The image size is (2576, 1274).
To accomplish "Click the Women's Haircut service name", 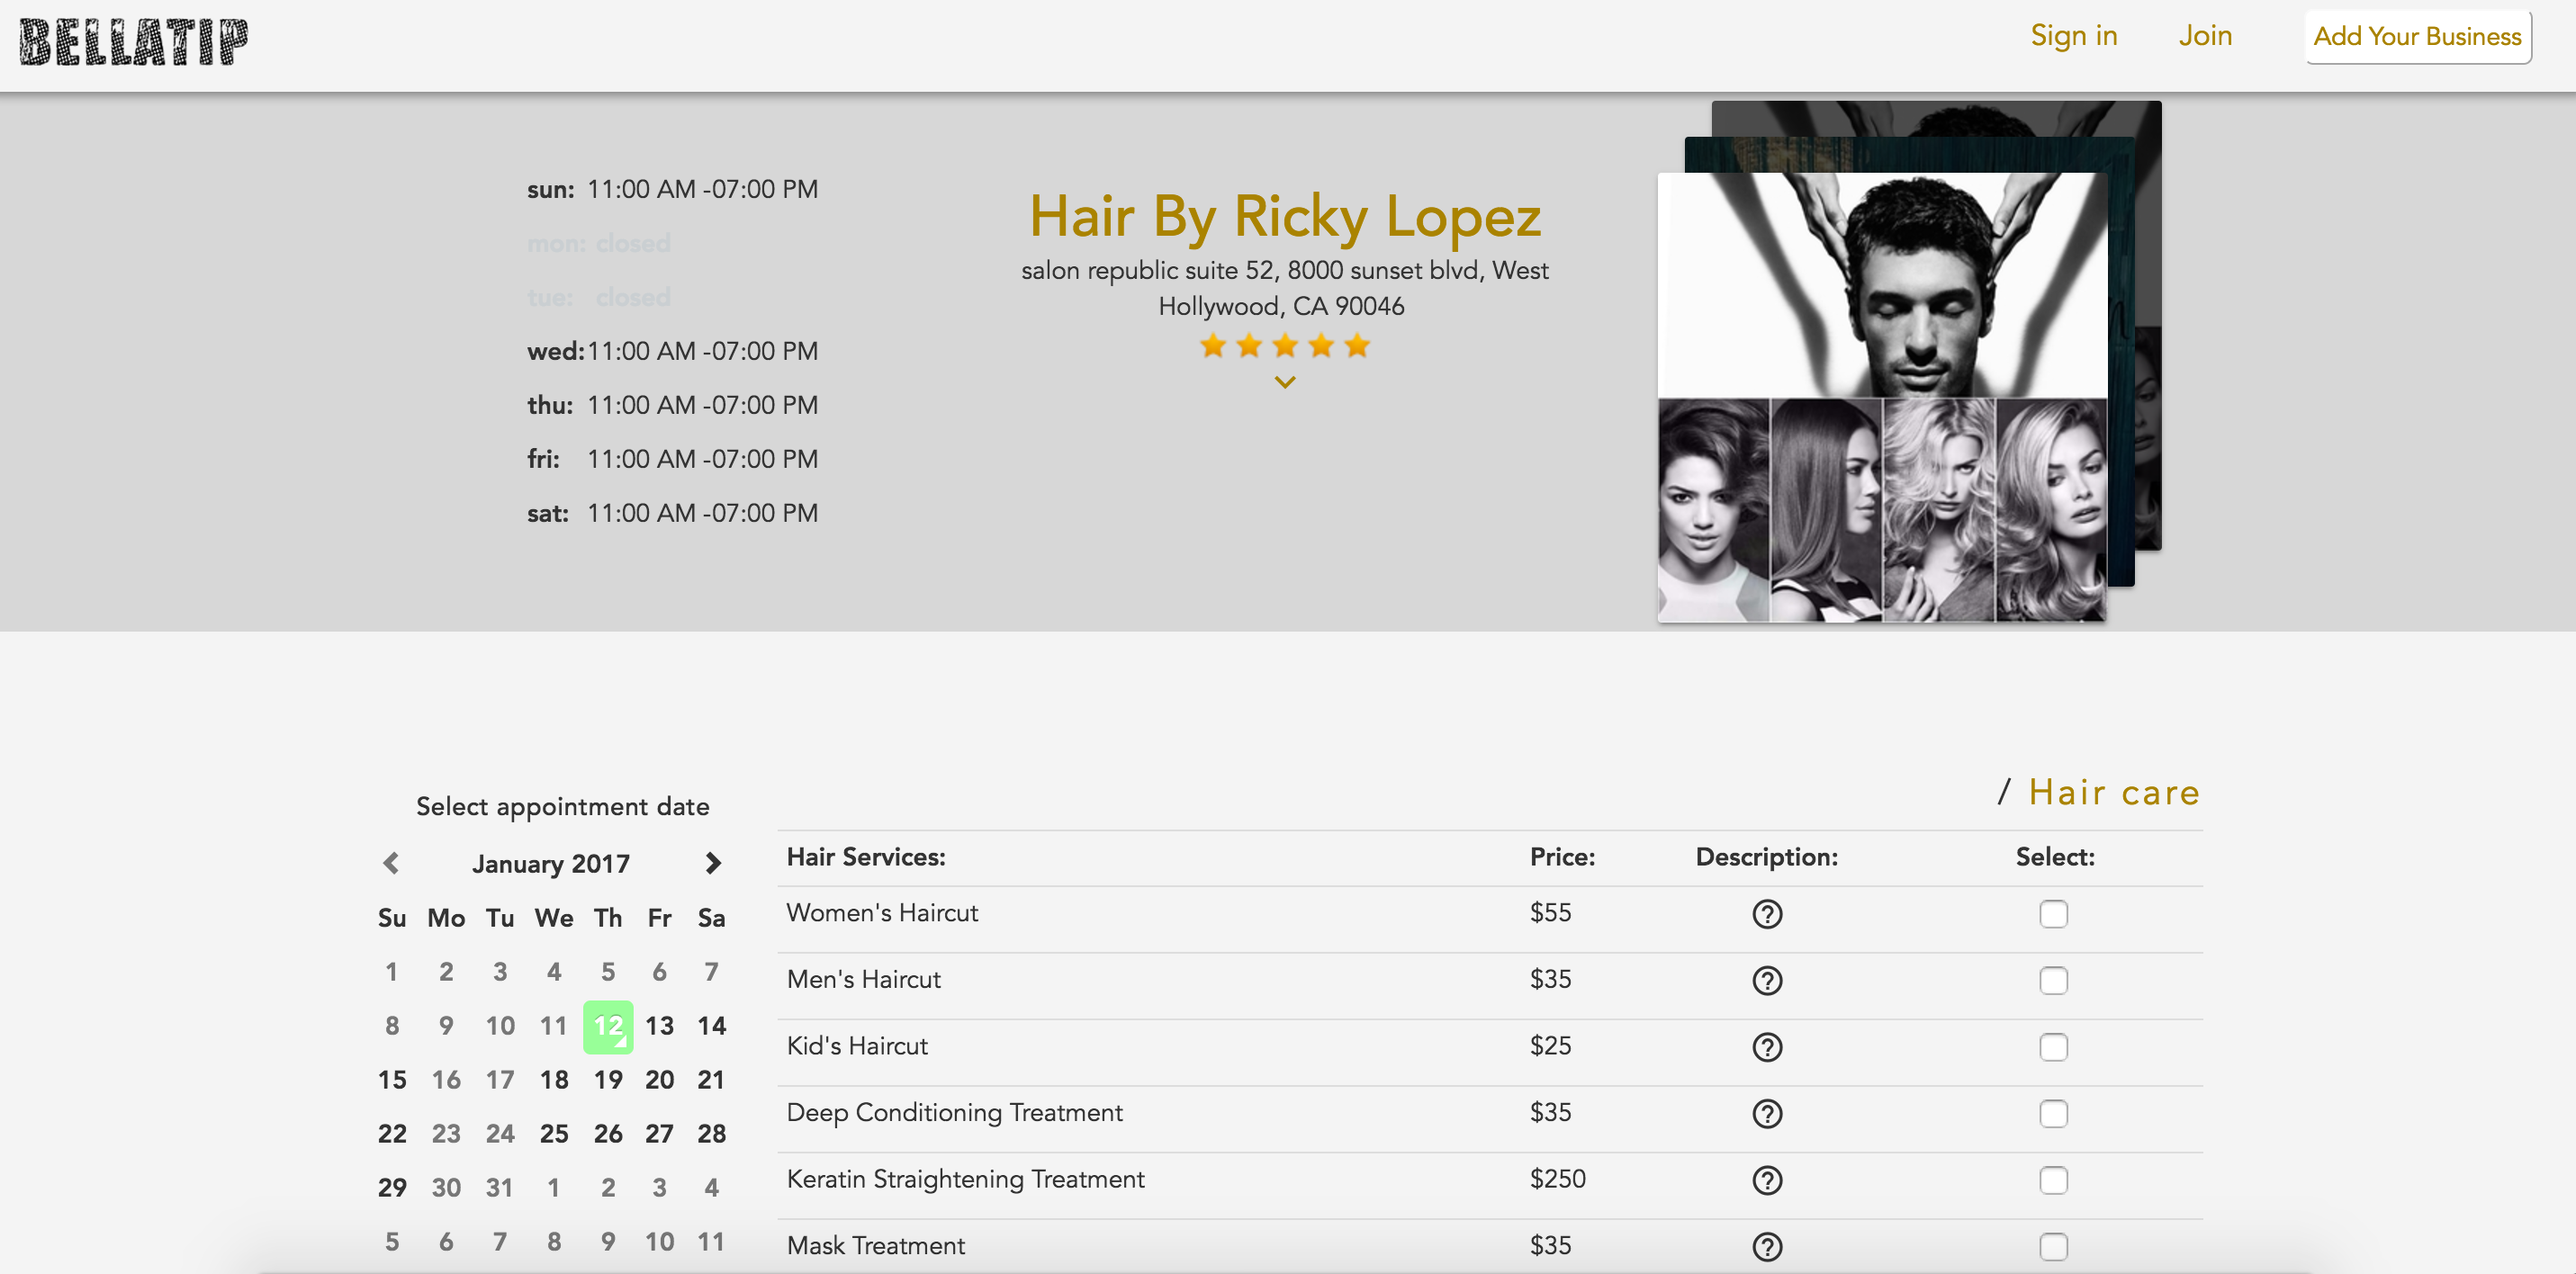I will [x=882, y=913].
